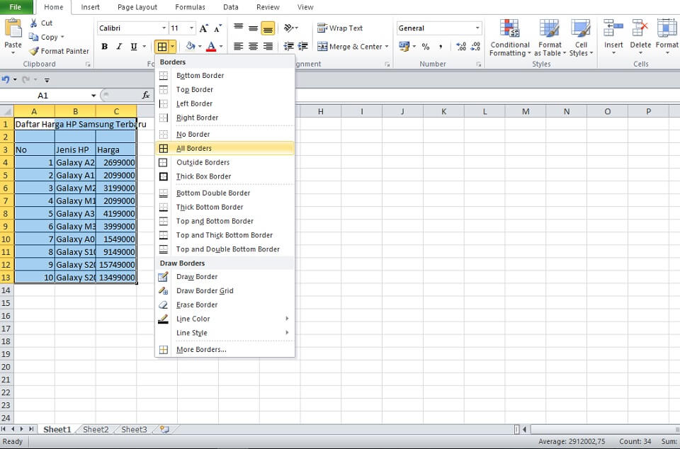The height and width of the screenshot is (449, 680).
Task: Toggle the highlighted Bottom Align button
Action: pyautogui.click(x=268, y=28)
